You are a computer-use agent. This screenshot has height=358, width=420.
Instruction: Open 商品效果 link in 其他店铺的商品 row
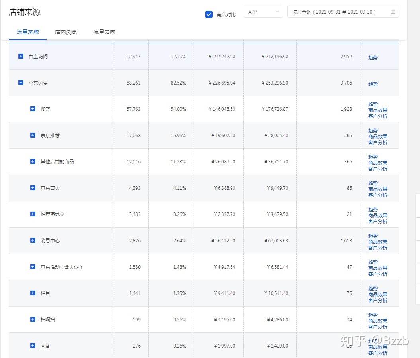(x=378, y=163)
